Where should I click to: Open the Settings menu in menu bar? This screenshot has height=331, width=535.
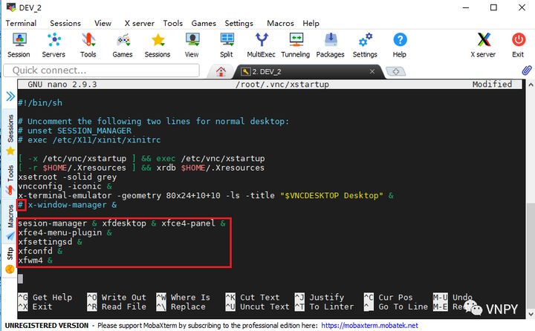point(239,23)
